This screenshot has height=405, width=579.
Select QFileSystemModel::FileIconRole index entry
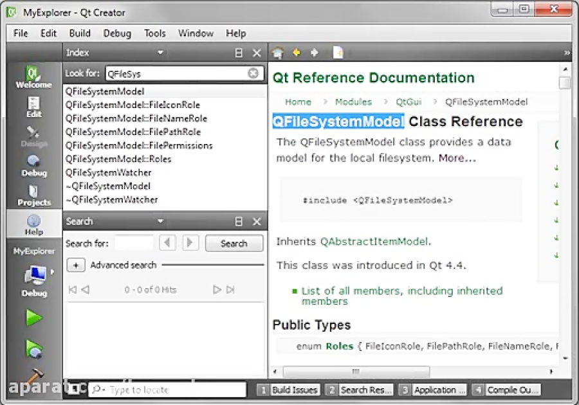pos(133,105)
